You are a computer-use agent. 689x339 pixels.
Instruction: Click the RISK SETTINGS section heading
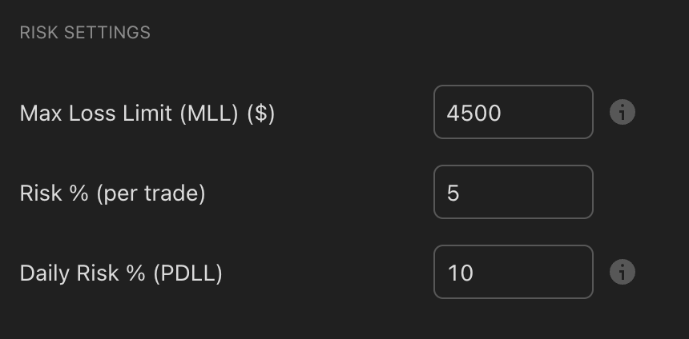click(85, 33)
